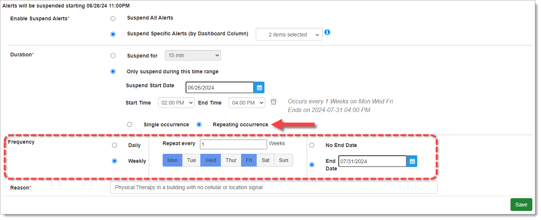Image resolution: width=541 pixels, height=220 pixels.
Task: Select the Suspend All Alerts radio button
Action: coord(113,18)
